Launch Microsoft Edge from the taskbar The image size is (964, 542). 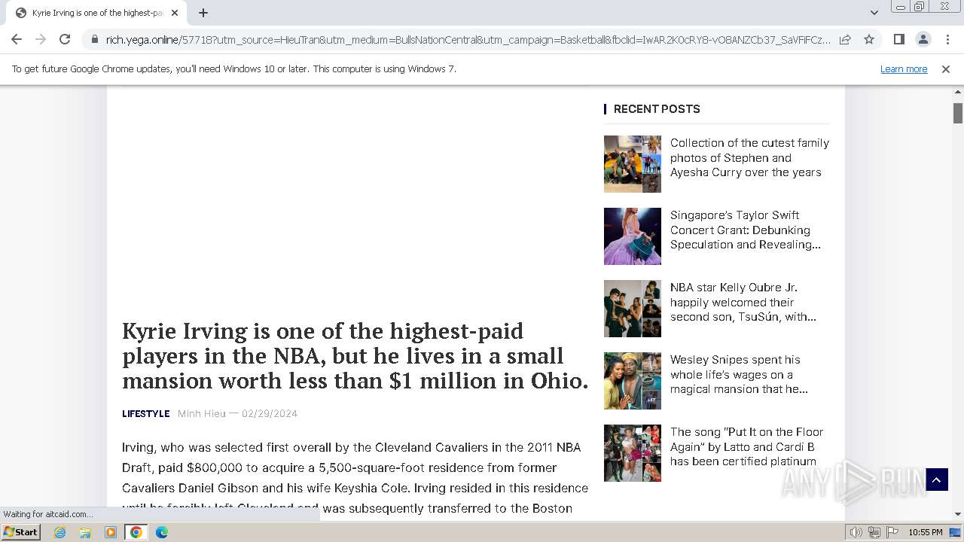click(162, 532)
